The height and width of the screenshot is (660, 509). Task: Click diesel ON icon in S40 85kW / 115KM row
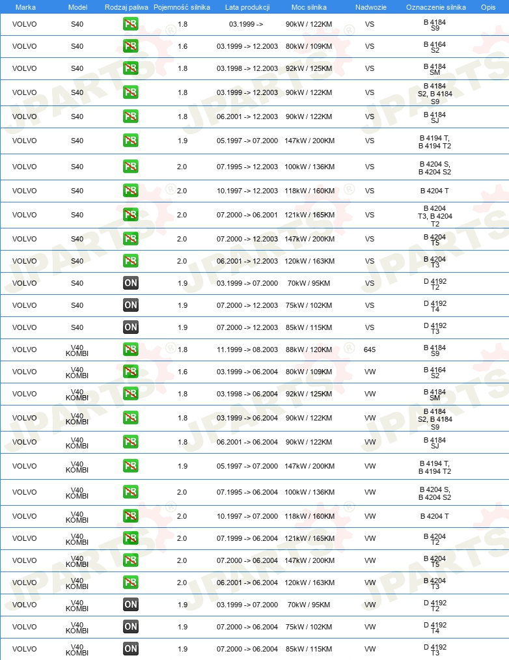click(x=131, y=327)
